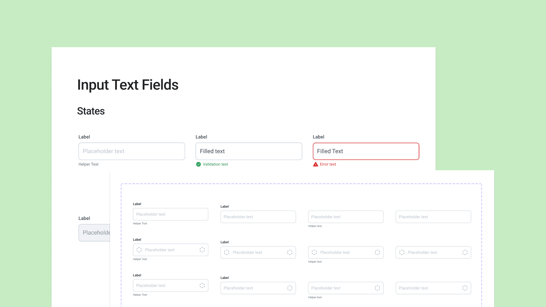Click right icon placeholder in third-column bottom-row field

click(x=377, y=288)
